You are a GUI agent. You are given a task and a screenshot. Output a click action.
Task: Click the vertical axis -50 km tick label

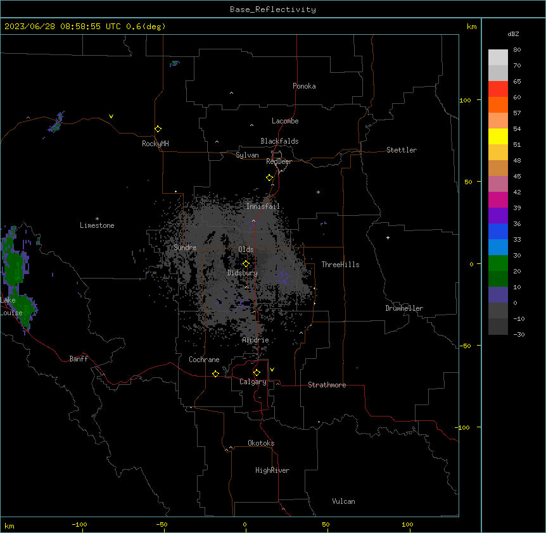pyautogui.click(x=465, y=346)
